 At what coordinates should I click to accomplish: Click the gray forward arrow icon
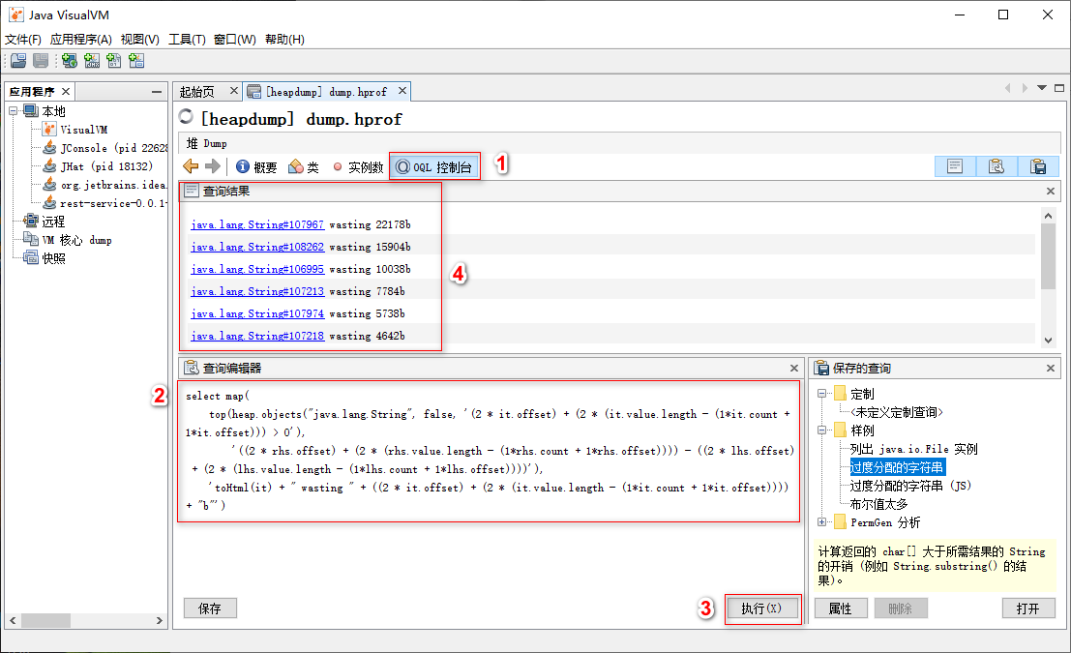(x=213, y=166)
